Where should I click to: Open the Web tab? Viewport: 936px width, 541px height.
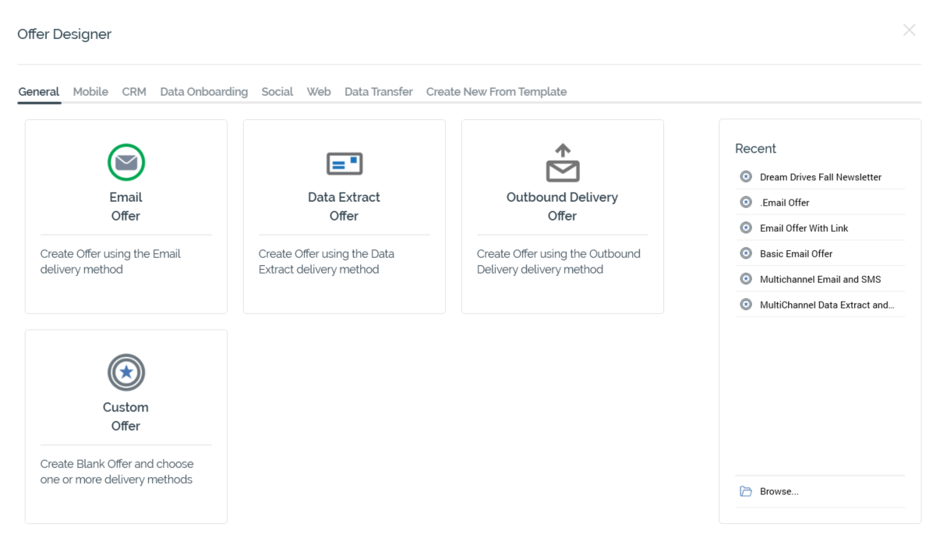pos(319,91)
